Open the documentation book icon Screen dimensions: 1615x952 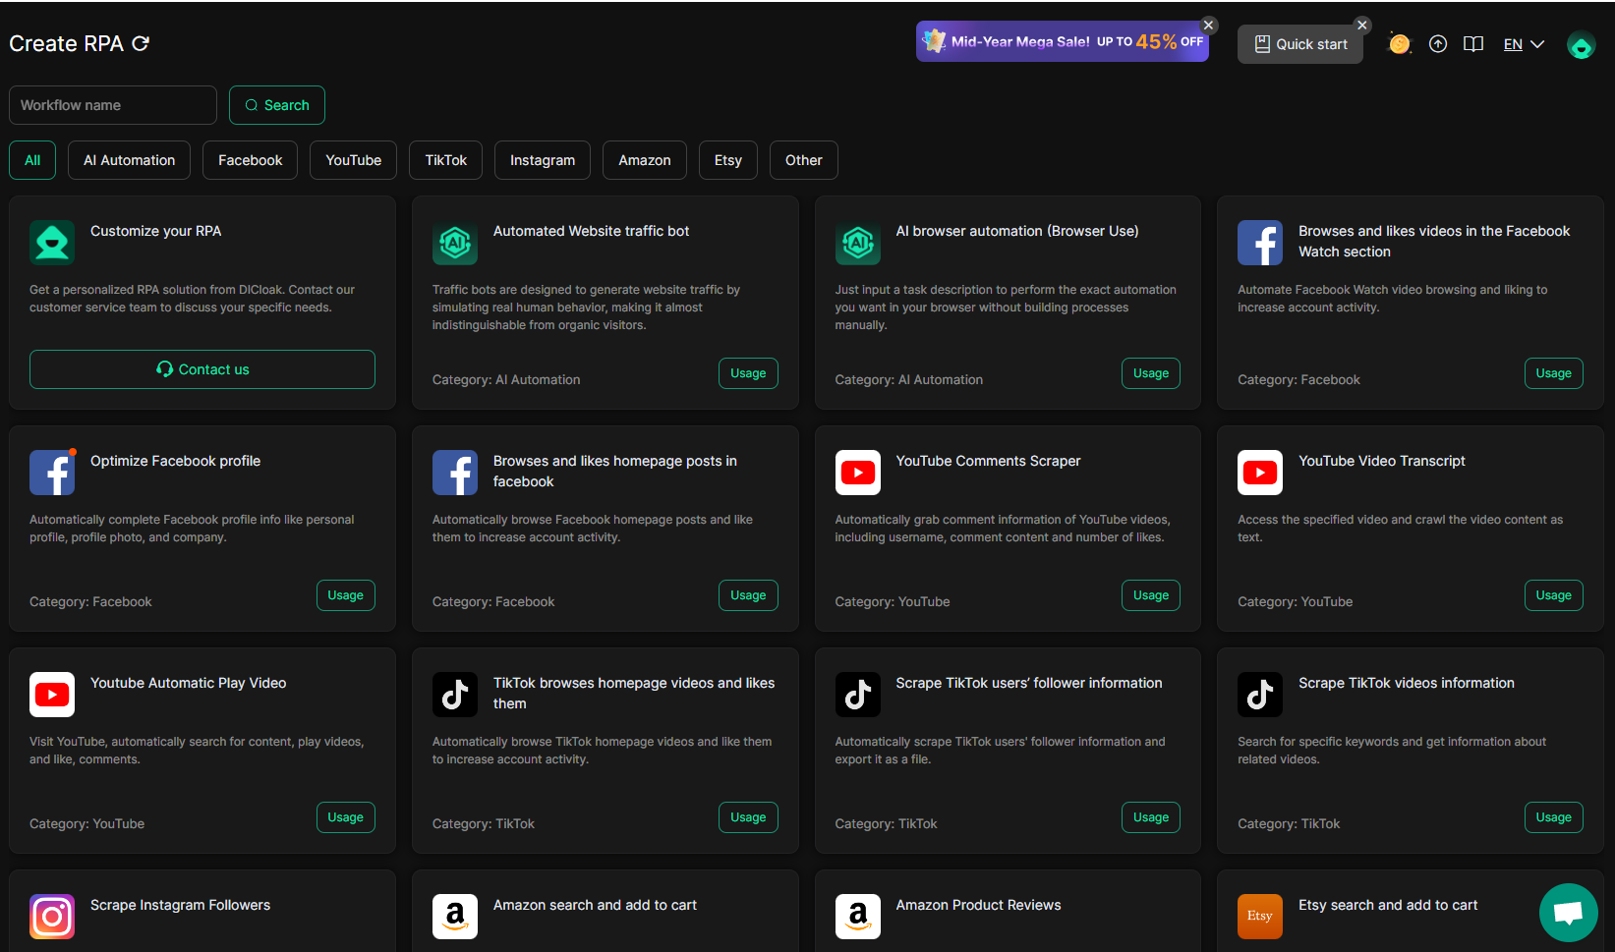click(x=1473, y=44)
